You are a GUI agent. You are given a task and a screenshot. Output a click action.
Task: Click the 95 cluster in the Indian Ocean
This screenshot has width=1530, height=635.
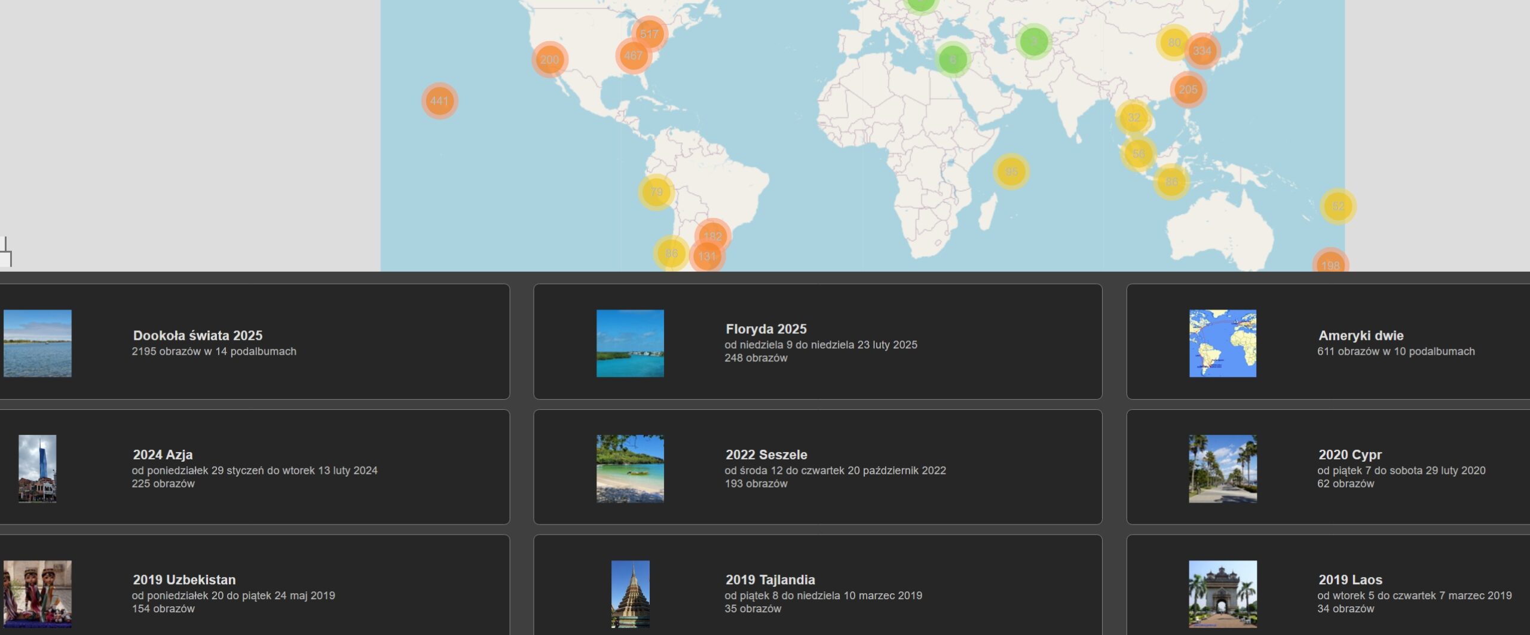click(1011, 172)
